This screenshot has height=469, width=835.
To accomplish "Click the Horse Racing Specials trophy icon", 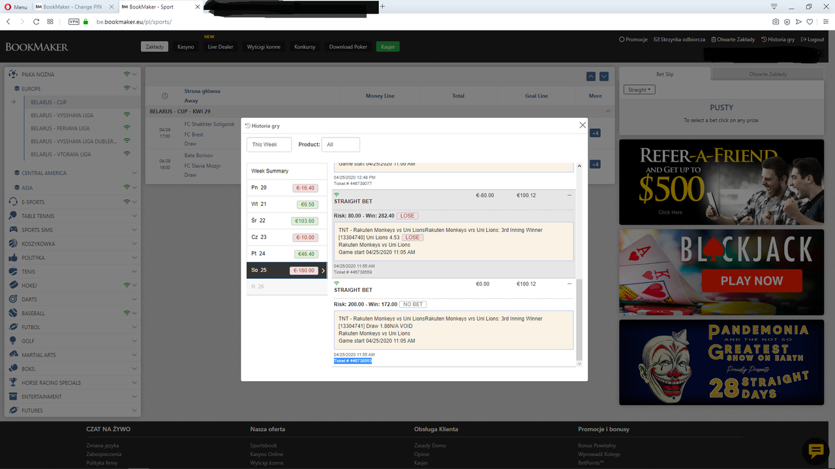I will (x=14, y=382).
